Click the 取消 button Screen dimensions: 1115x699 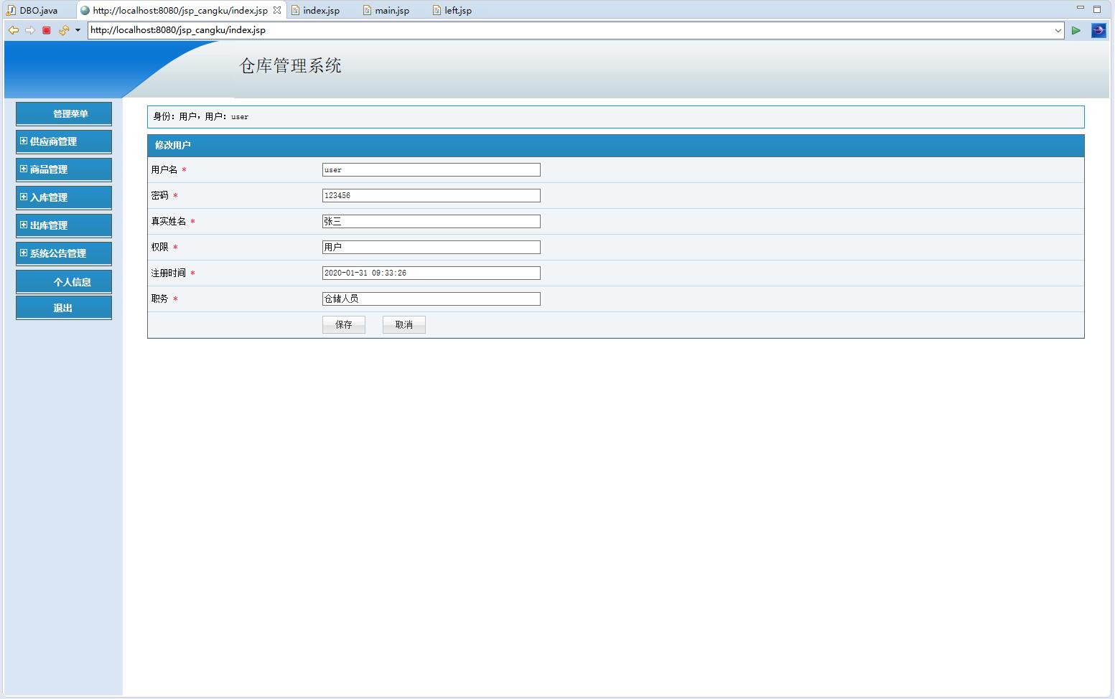[404, 325]
